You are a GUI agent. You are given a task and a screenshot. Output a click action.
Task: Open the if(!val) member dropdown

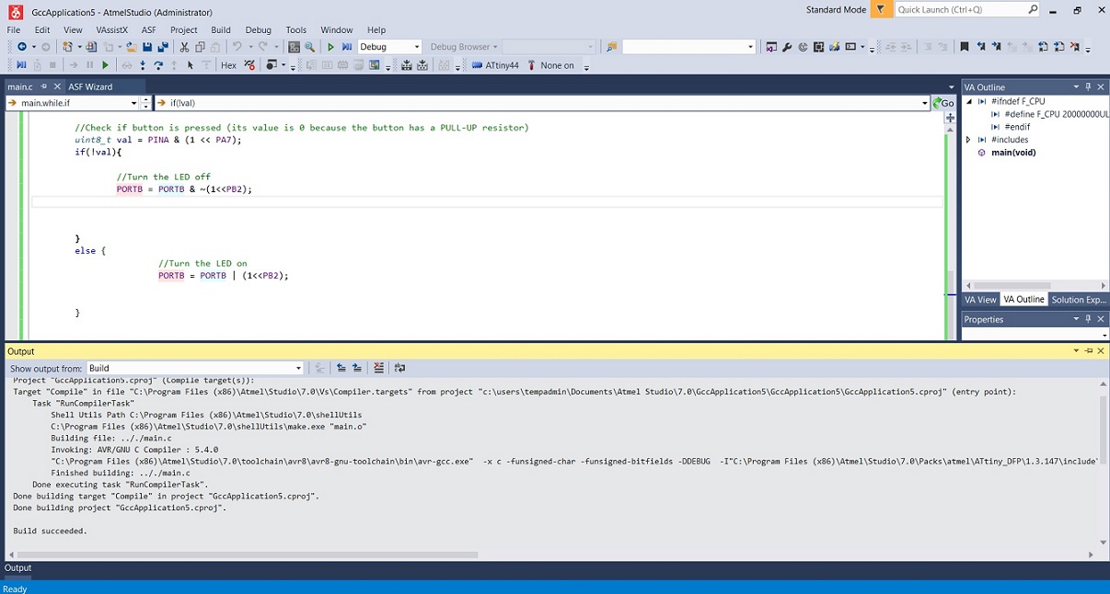click(x=925, y=103)
